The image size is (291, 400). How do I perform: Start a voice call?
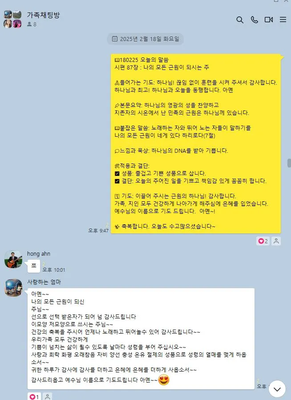click(255, 20)
